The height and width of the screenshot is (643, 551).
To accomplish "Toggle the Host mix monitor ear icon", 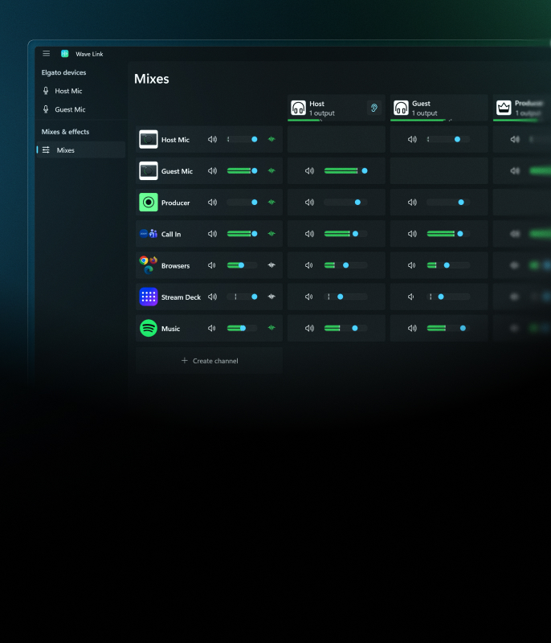I will 374,108.
